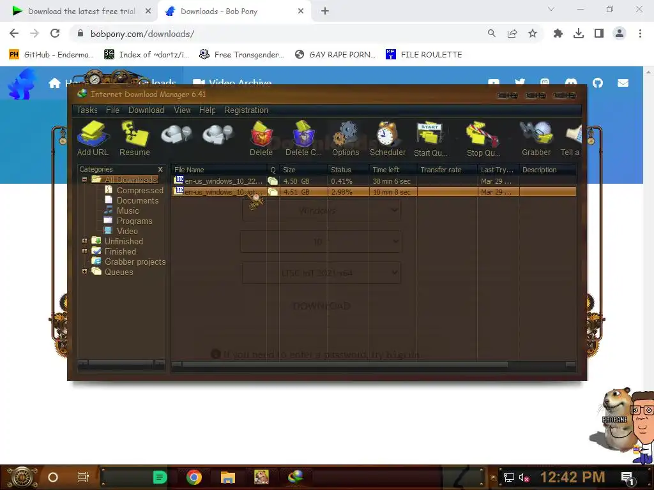Viewport: 654px width, 490px height.
Task: Close the Categories panel
Action: (x=160, y=169)
